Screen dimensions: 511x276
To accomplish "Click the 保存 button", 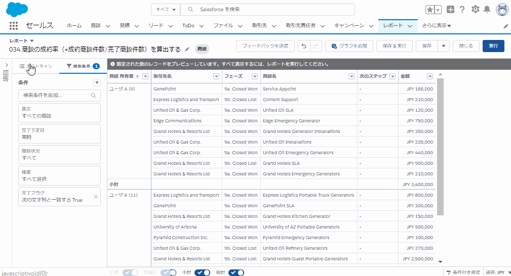I will coord(427,46).
